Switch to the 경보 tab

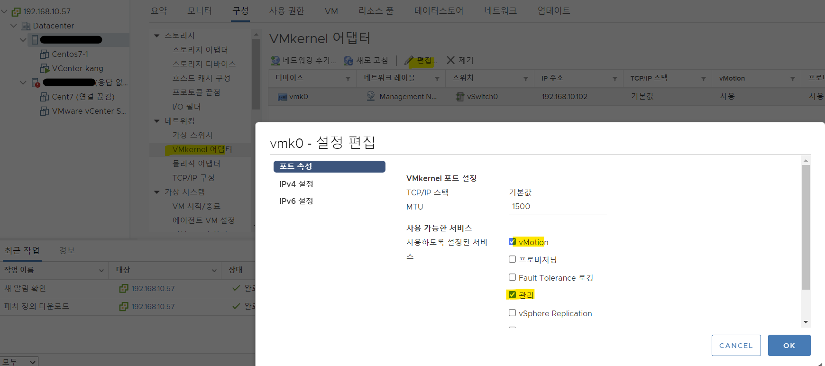(67, 250)
